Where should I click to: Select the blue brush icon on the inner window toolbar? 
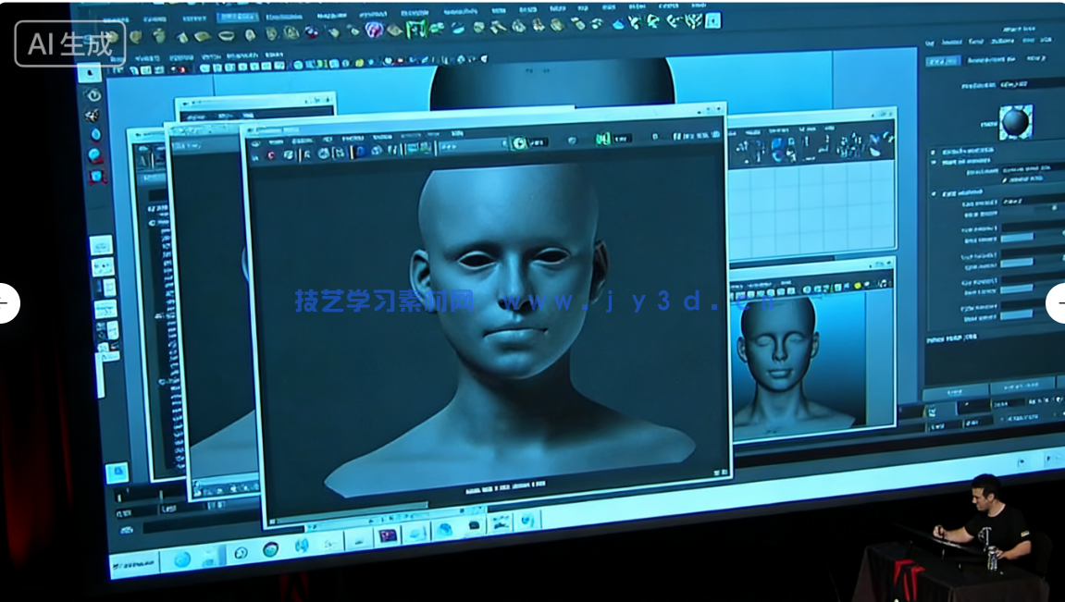[x=359, y=151]
